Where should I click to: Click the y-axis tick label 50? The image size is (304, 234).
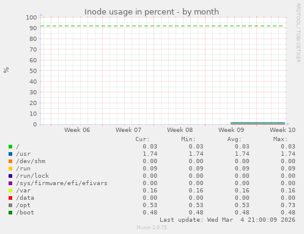[33, 71]
